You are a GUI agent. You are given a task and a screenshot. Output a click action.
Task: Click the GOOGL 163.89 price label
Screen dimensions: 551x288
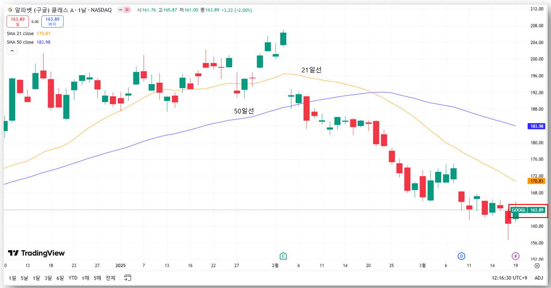coord(528,210)
